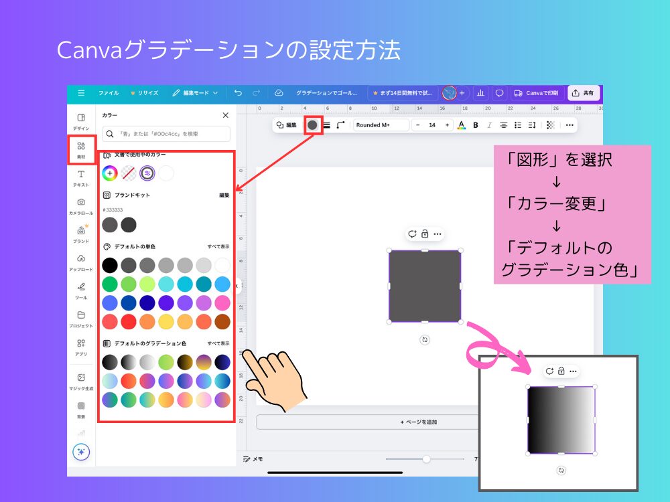Click the text color icon in the toolbar

[x=460, y=125]
